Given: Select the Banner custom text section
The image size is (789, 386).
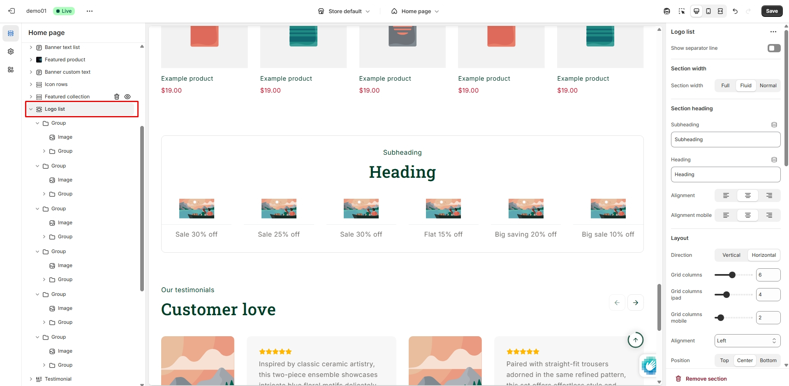Looking at the screenshot, I should [x=67, y=72].
